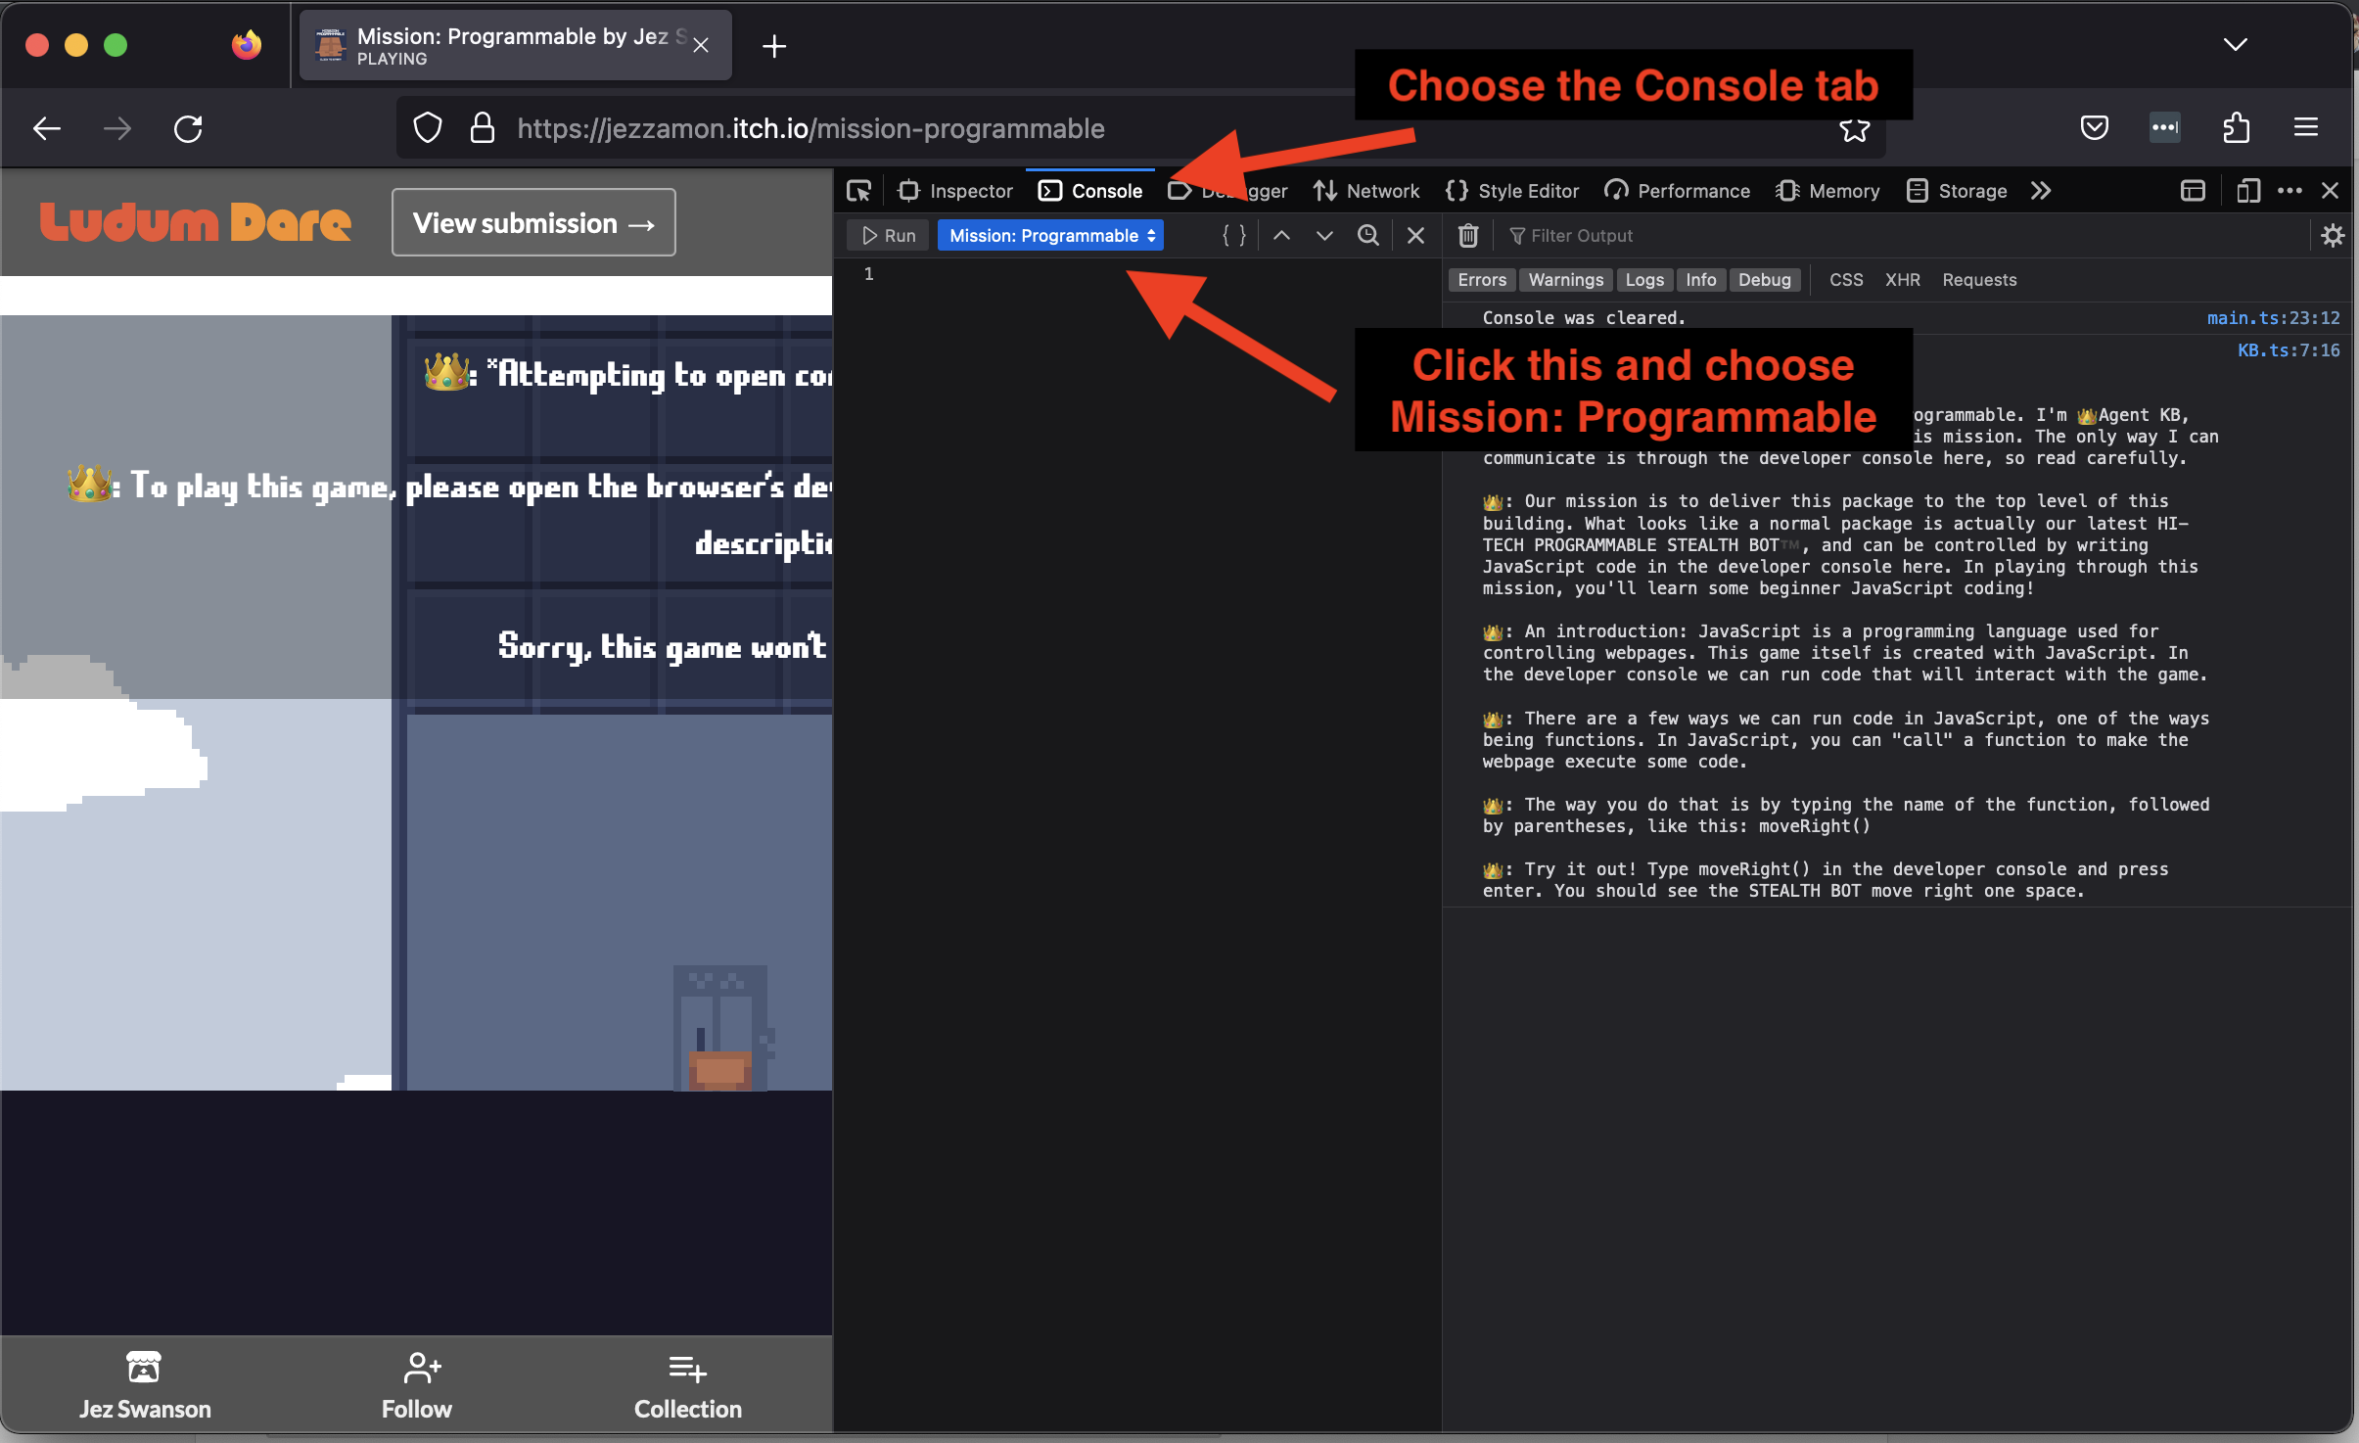Open the Firefox application menu
The image size is (2359, 1443).
tap(2306, 128)
